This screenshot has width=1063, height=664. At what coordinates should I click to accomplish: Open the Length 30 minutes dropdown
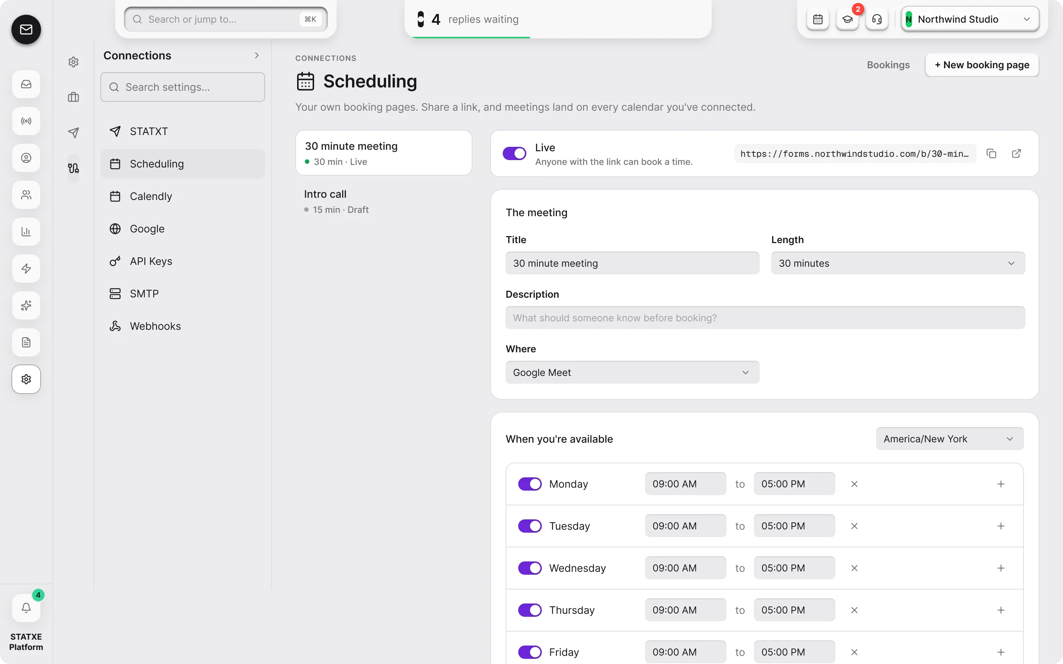898,263
